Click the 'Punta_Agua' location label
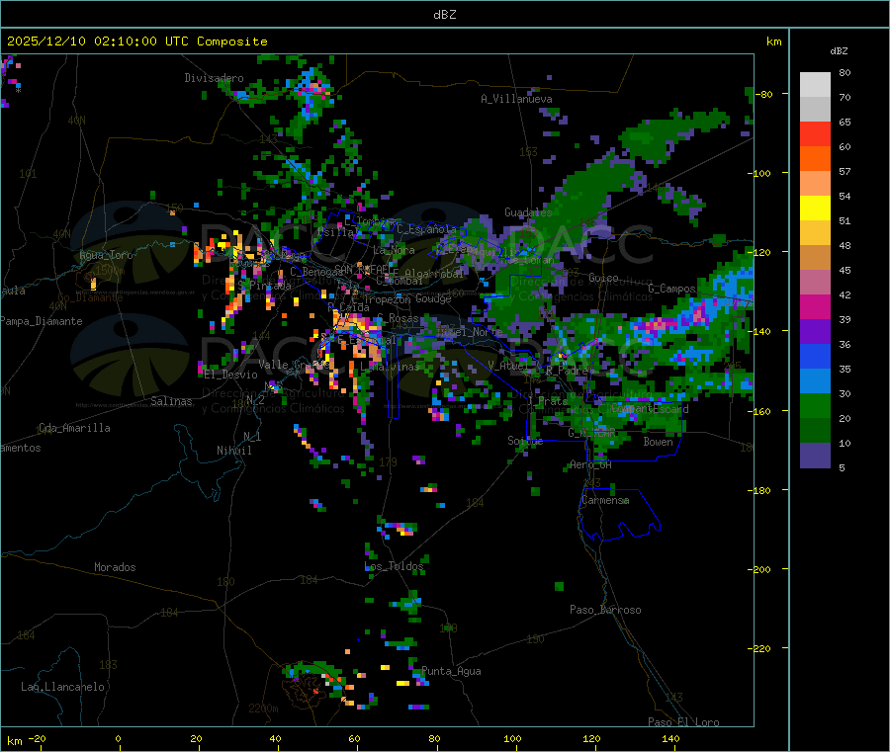 (x=451, y=671)
